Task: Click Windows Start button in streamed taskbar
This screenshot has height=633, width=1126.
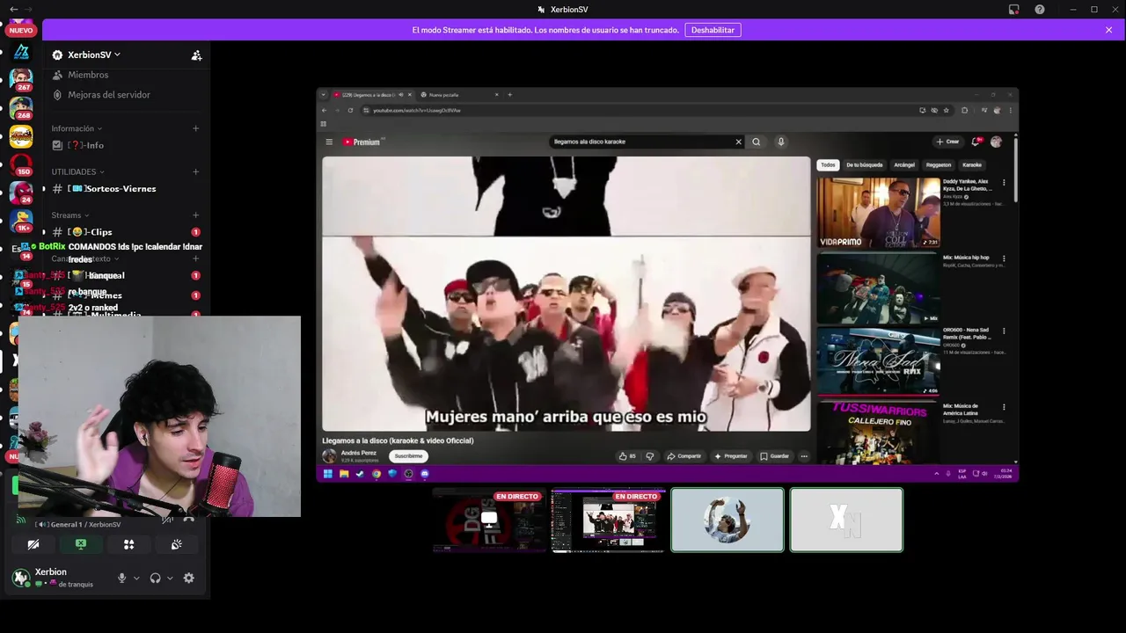Action: point(327,474)
